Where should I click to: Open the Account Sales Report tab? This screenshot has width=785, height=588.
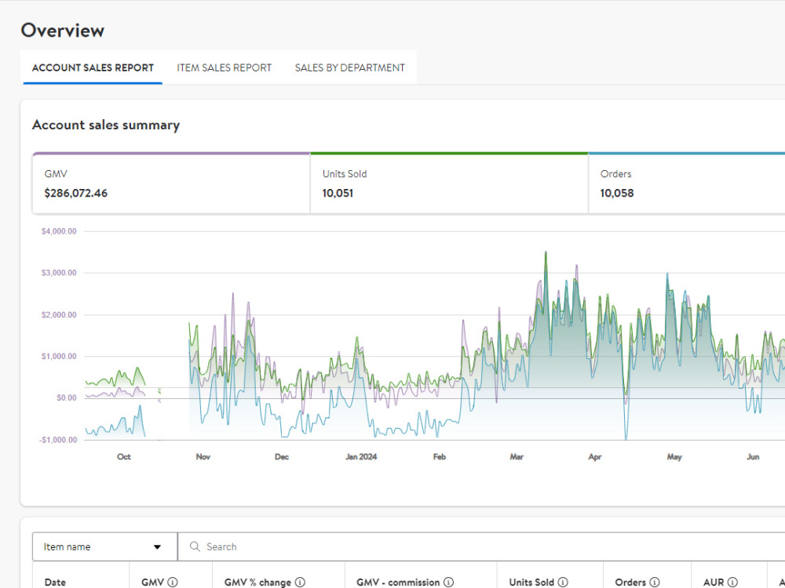[x=93, y=67]
